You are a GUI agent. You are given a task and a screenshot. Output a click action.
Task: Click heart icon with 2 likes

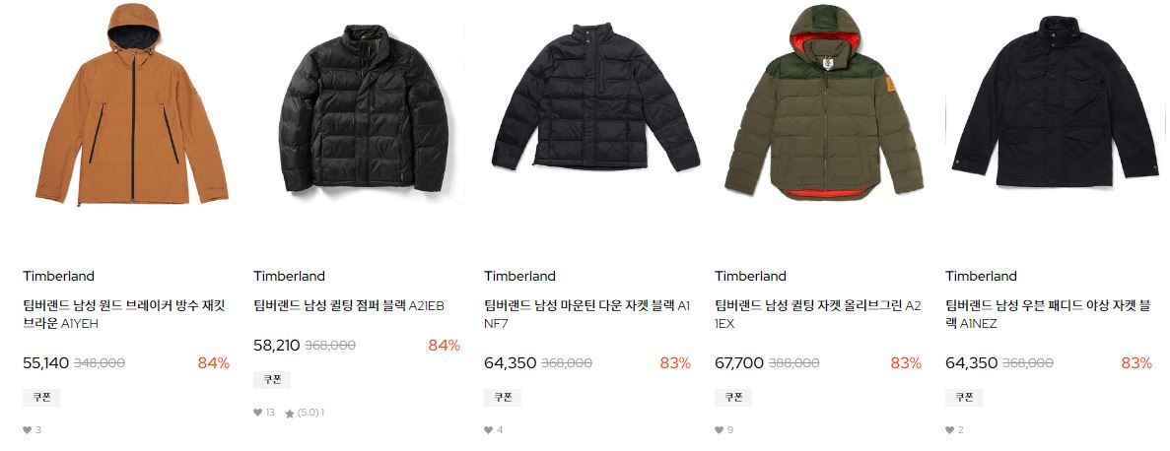[950, 430]
